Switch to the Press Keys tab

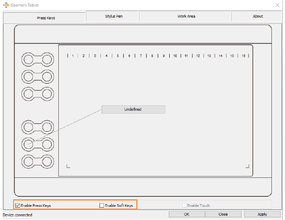pos(44,18)
